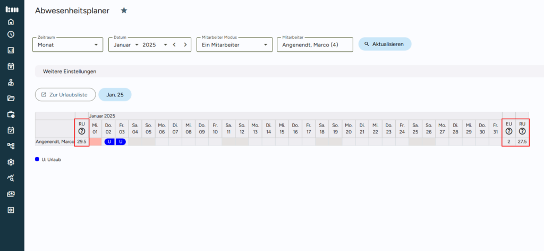Select the Jan. 25 tab
The image size is (544, 251).
115,94
